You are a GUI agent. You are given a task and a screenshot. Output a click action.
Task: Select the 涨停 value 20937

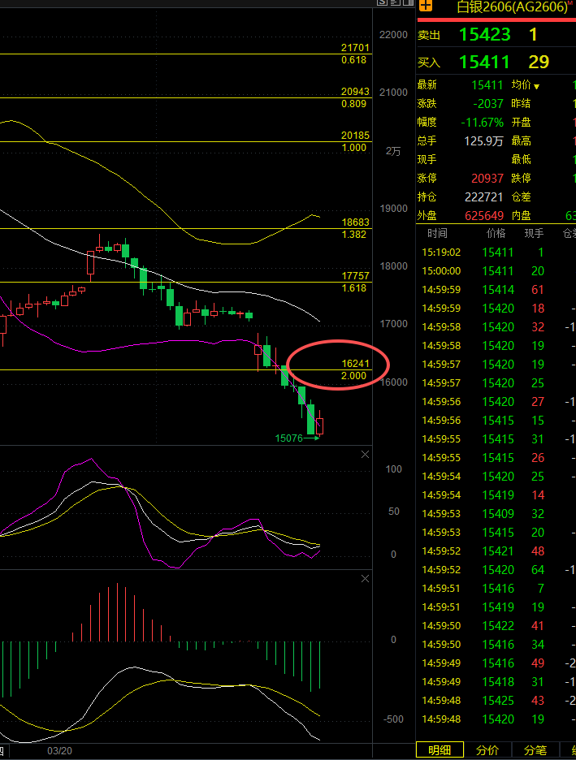(487, 179)
